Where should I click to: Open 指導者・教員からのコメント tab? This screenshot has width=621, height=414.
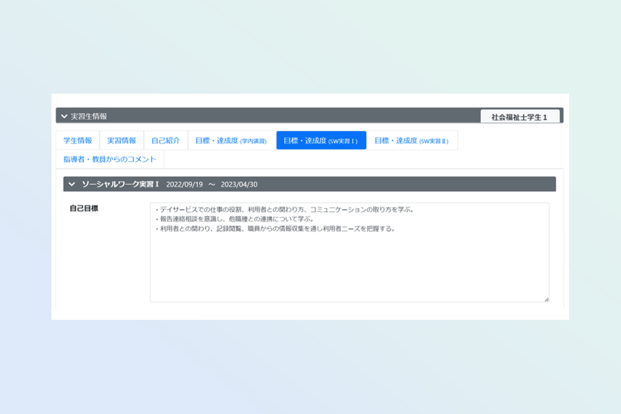[x=110, y=159]
